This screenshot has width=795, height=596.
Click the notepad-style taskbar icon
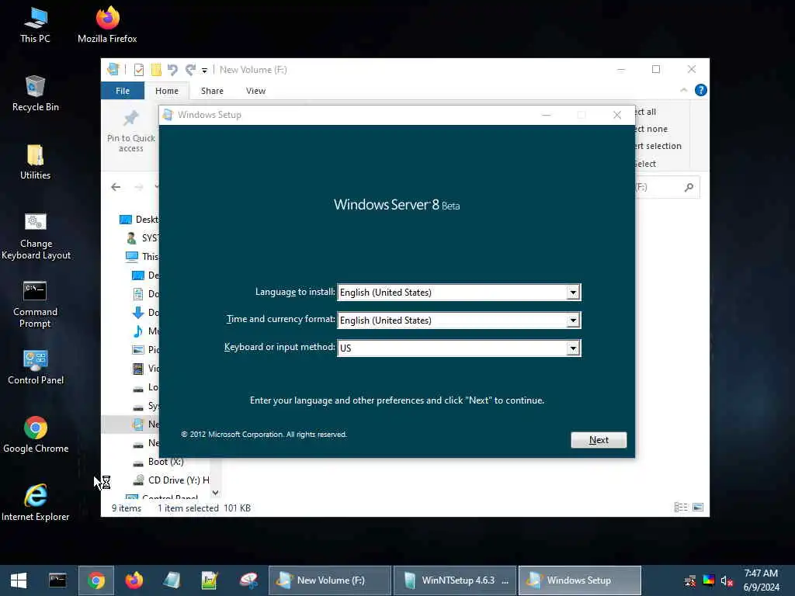click(x=172, y=580)
